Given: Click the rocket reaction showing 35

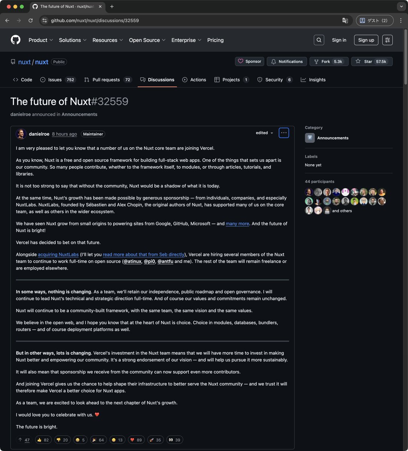Looking at the screenshot, I should [x=155, y=440].
